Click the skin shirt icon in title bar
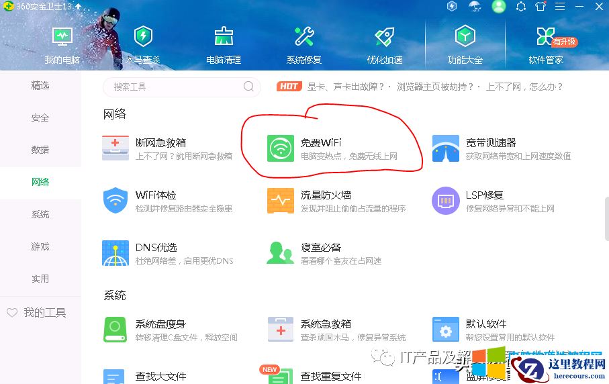The image size is (609, 384). [x=541, y=6]
